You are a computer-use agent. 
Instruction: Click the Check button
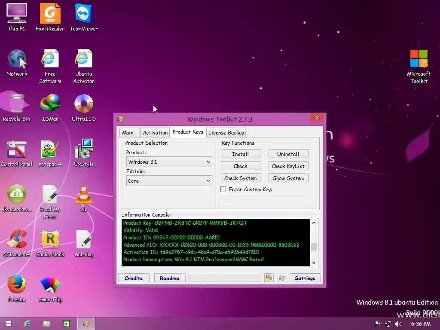pyautogui.click(x=241, y=166)
